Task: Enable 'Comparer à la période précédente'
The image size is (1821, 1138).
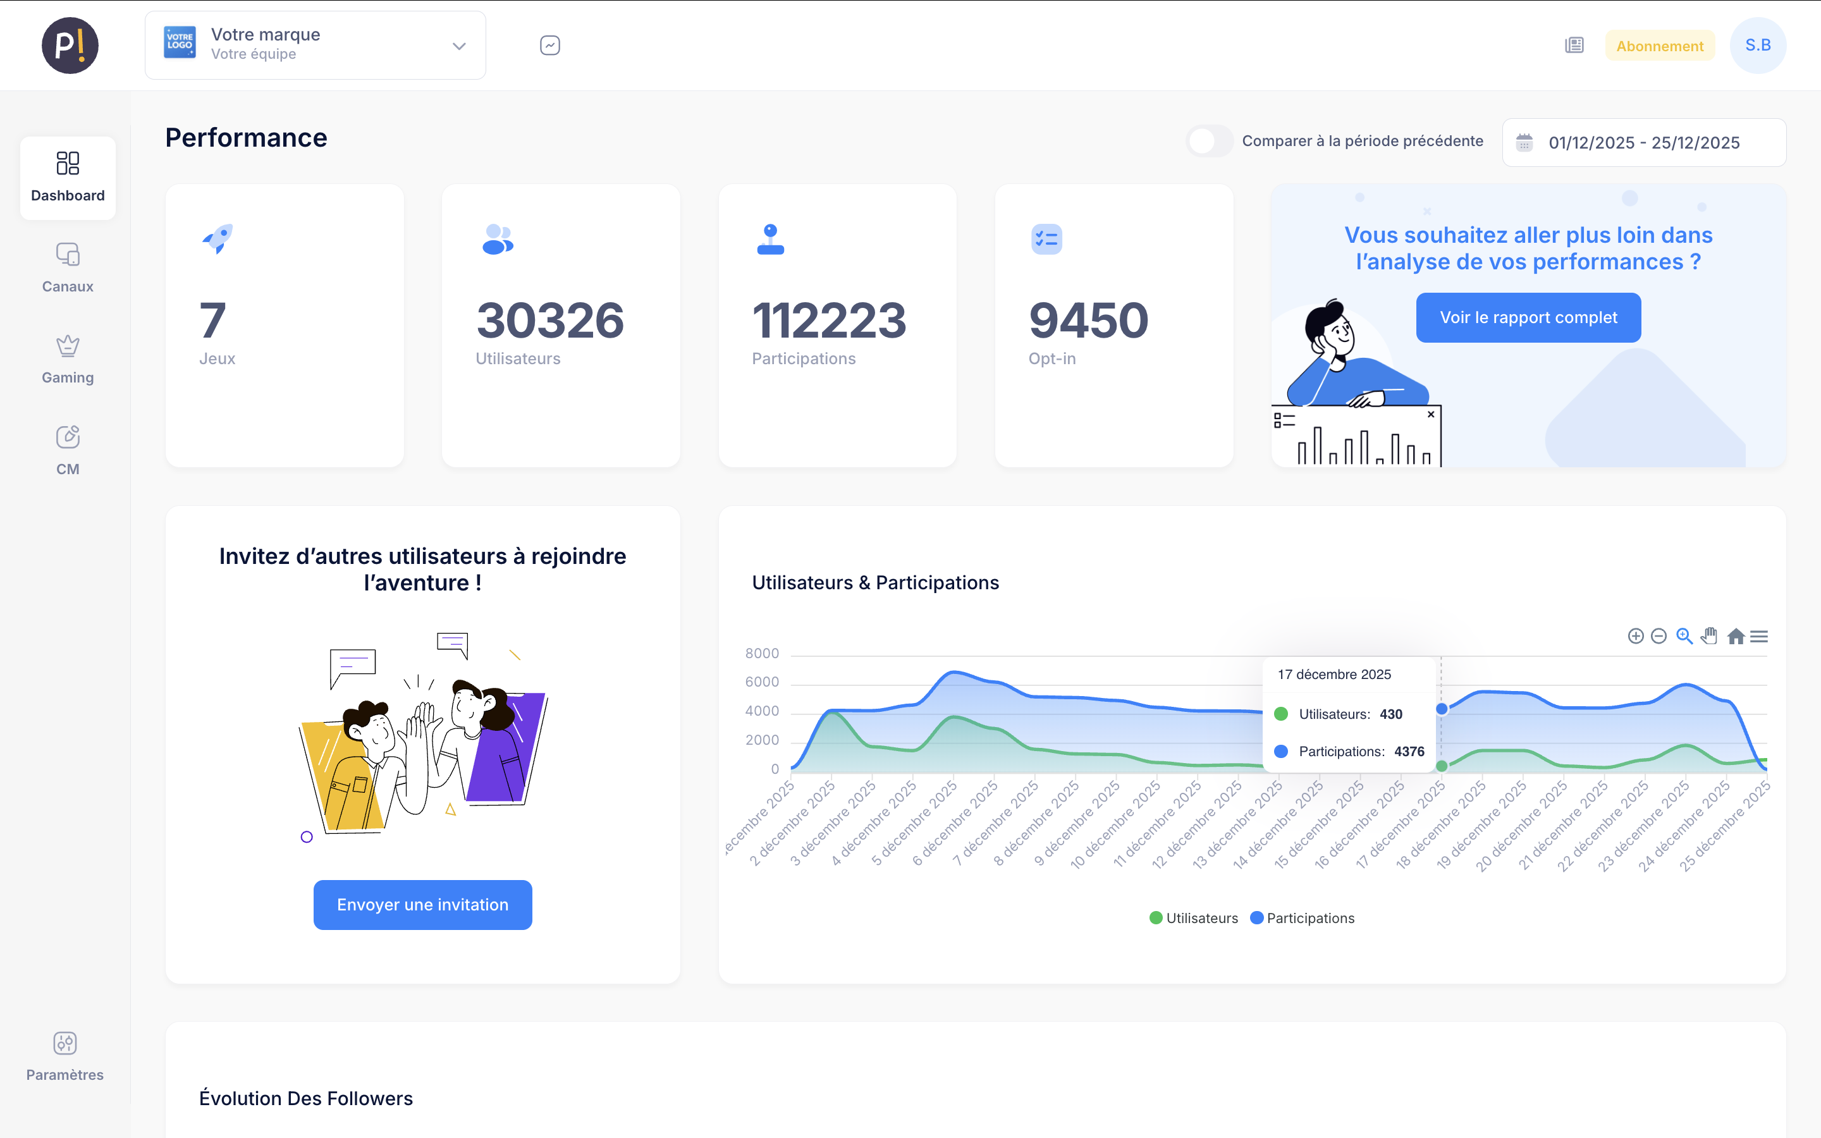Action: coord(1208,142)
